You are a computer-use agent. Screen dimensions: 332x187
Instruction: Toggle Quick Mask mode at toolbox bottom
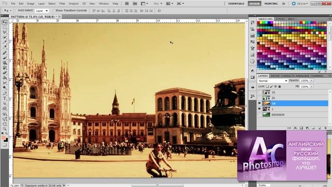pyautogui.click(x=5, y=145)
